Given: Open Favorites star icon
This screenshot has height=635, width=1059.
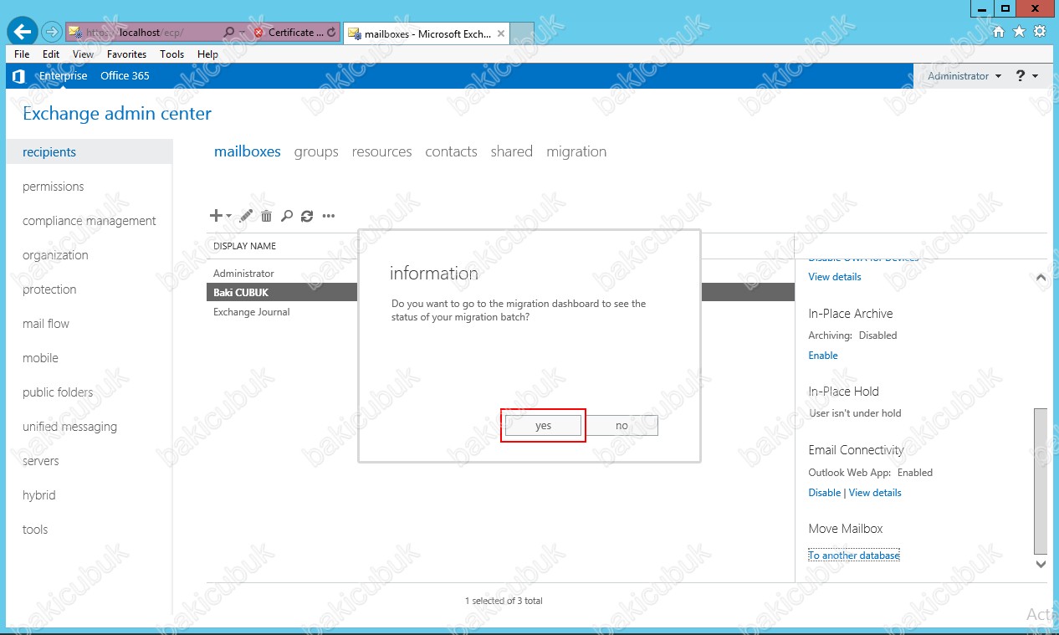Looking at the screenshot, I should tap(1019, 32).
